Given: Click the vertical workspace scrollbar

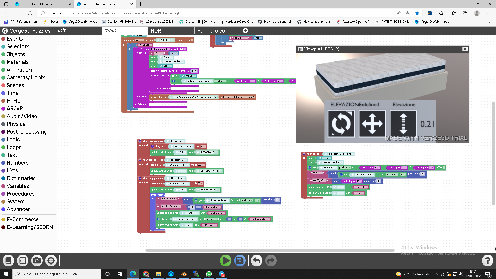Looking at the screenshot, I should (493, 153).
